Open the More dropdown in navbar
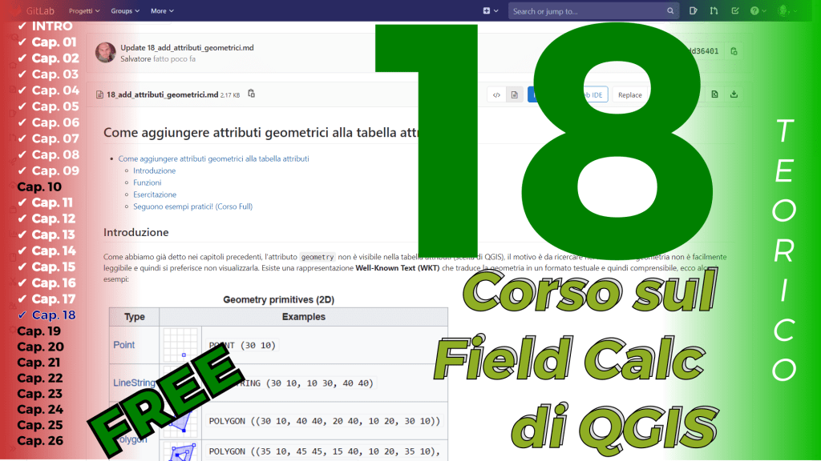 162,11
